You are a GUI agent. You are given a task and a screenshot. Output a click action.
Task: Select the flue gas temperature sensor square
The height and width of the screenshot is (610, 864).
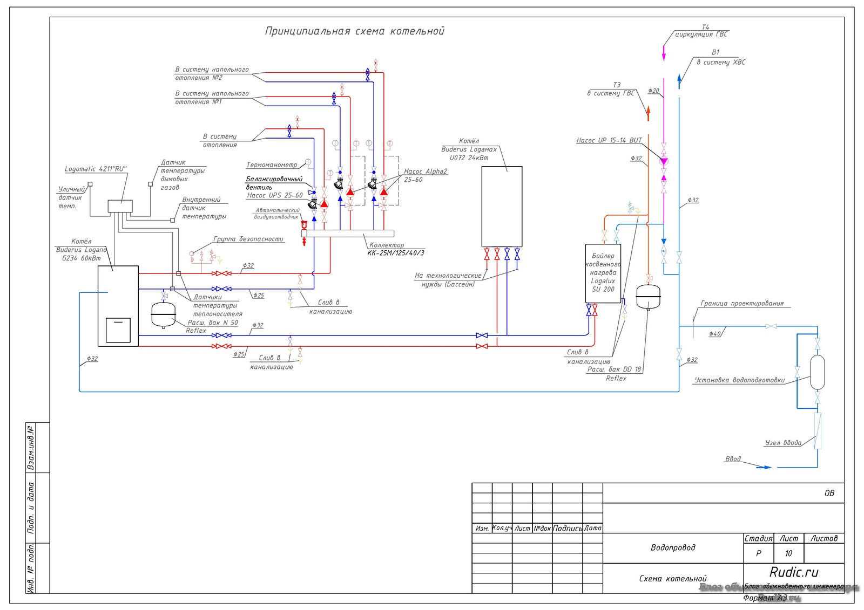(x=151, y=184)
